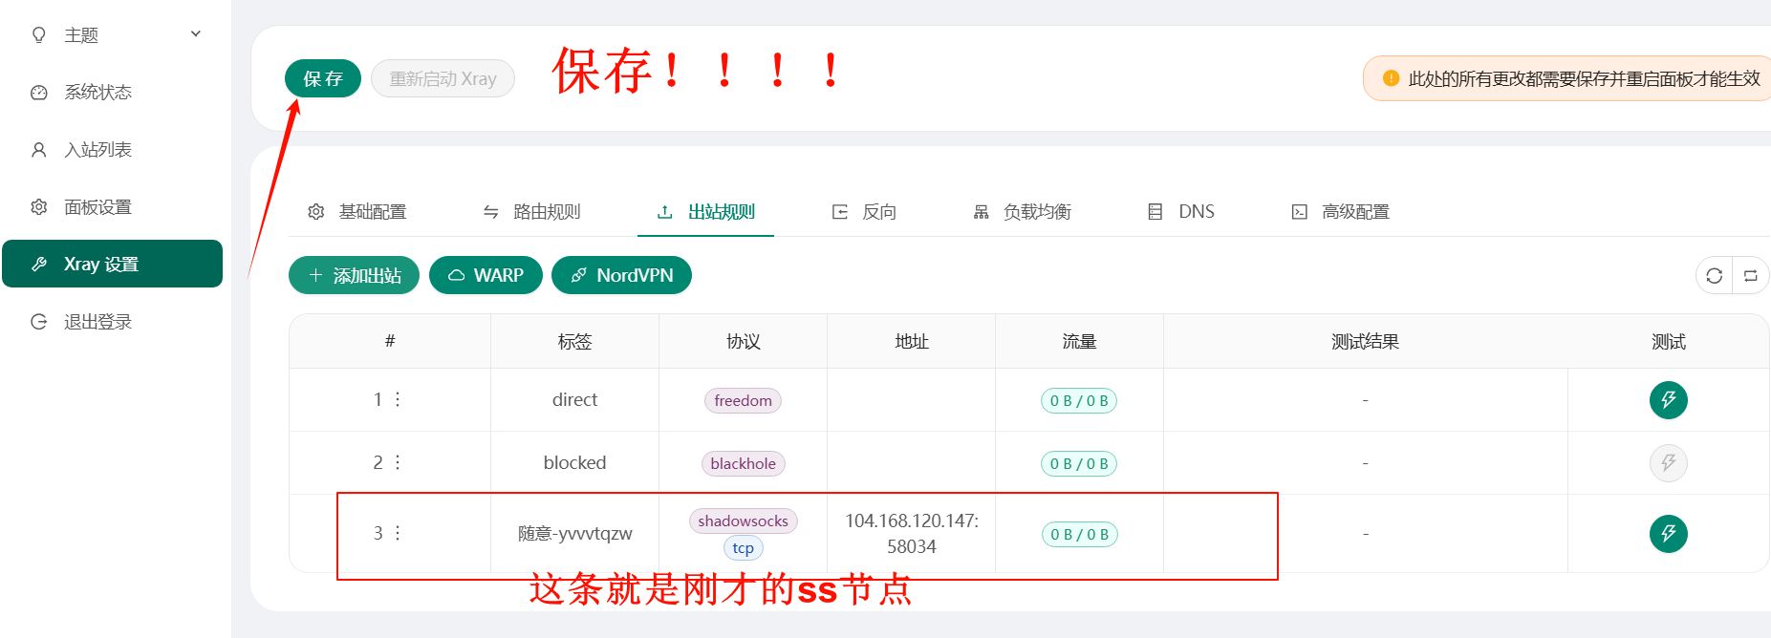Click the logout icon beside 退出登录
The image size is (1771, 638).
point(39,322)
